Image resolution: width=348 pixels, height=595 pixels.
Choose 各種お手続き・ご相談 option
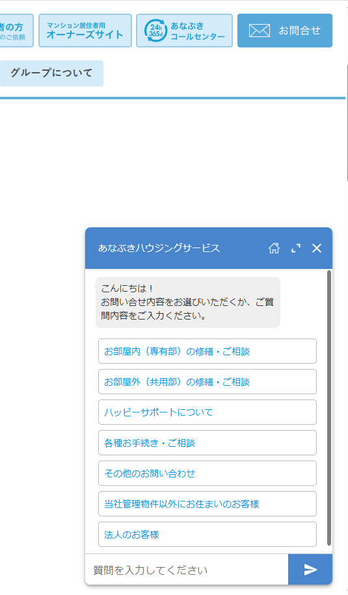coord(207,443)
